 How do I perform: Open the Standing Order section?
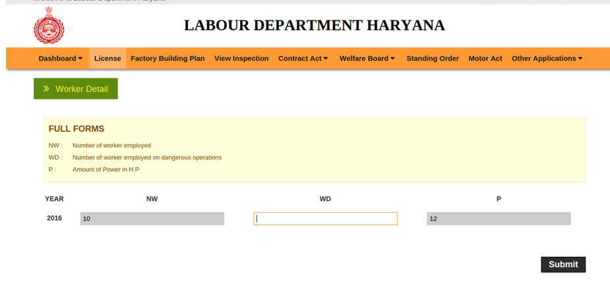coord(433,59)
